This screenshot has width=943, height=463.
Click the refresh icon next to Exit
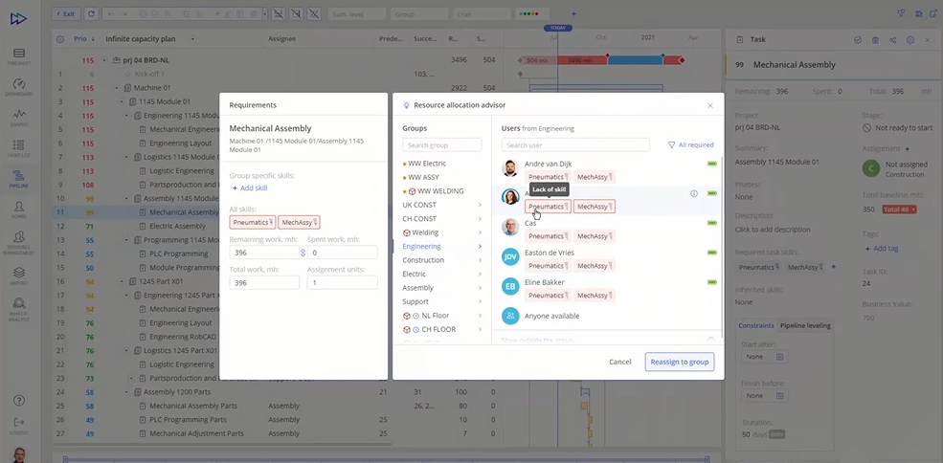pos(91,14)
